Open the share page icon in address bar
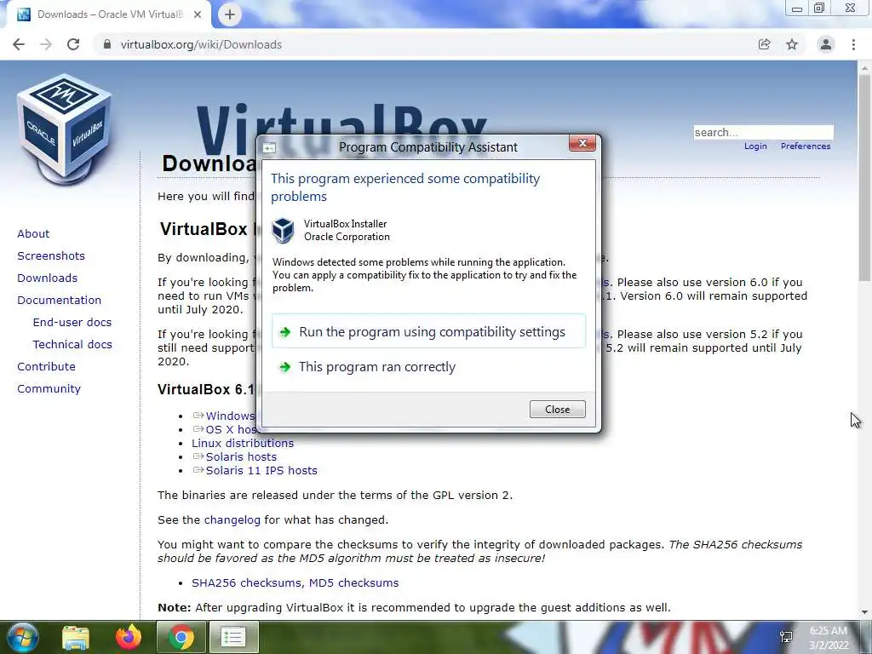Image resolution: width=872 pixels, height=654 pixels. pos(764,44)
